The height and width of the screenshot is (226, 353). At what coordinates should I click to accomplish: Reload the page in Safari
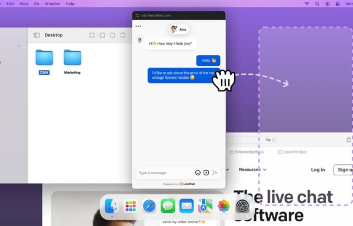[274, 140]
